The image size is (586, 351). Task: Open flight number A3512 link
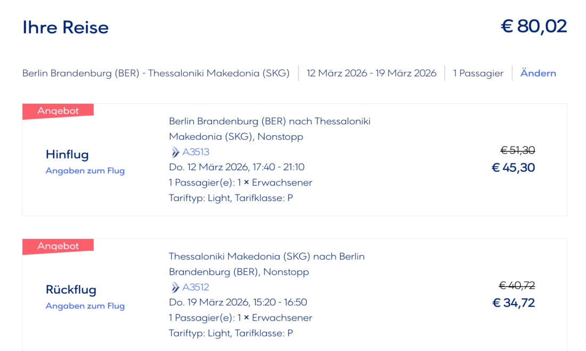point(196,288)
